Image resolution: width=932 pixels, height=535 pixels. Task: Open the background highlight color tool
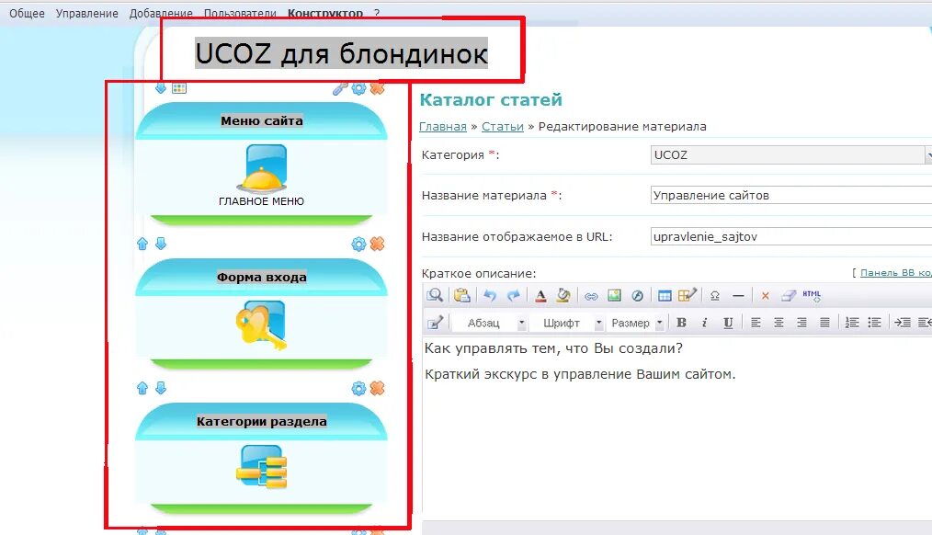pos(563,295)
